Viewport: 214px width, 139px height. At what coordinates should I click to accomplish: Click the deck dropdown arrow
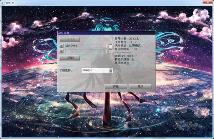pyautogui.click(x=111, y=70)
